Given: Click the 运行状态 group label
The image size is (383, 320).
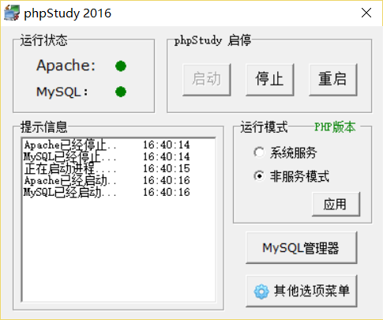Looking at the screenshot, I should pyautogui.click(x=44, y=40).
